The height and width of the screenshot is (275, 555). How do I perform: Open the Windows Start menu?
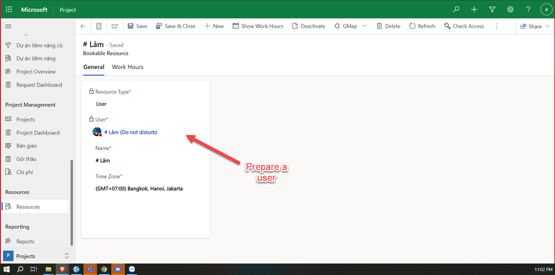pyautogui.click(x=7, y=269)
